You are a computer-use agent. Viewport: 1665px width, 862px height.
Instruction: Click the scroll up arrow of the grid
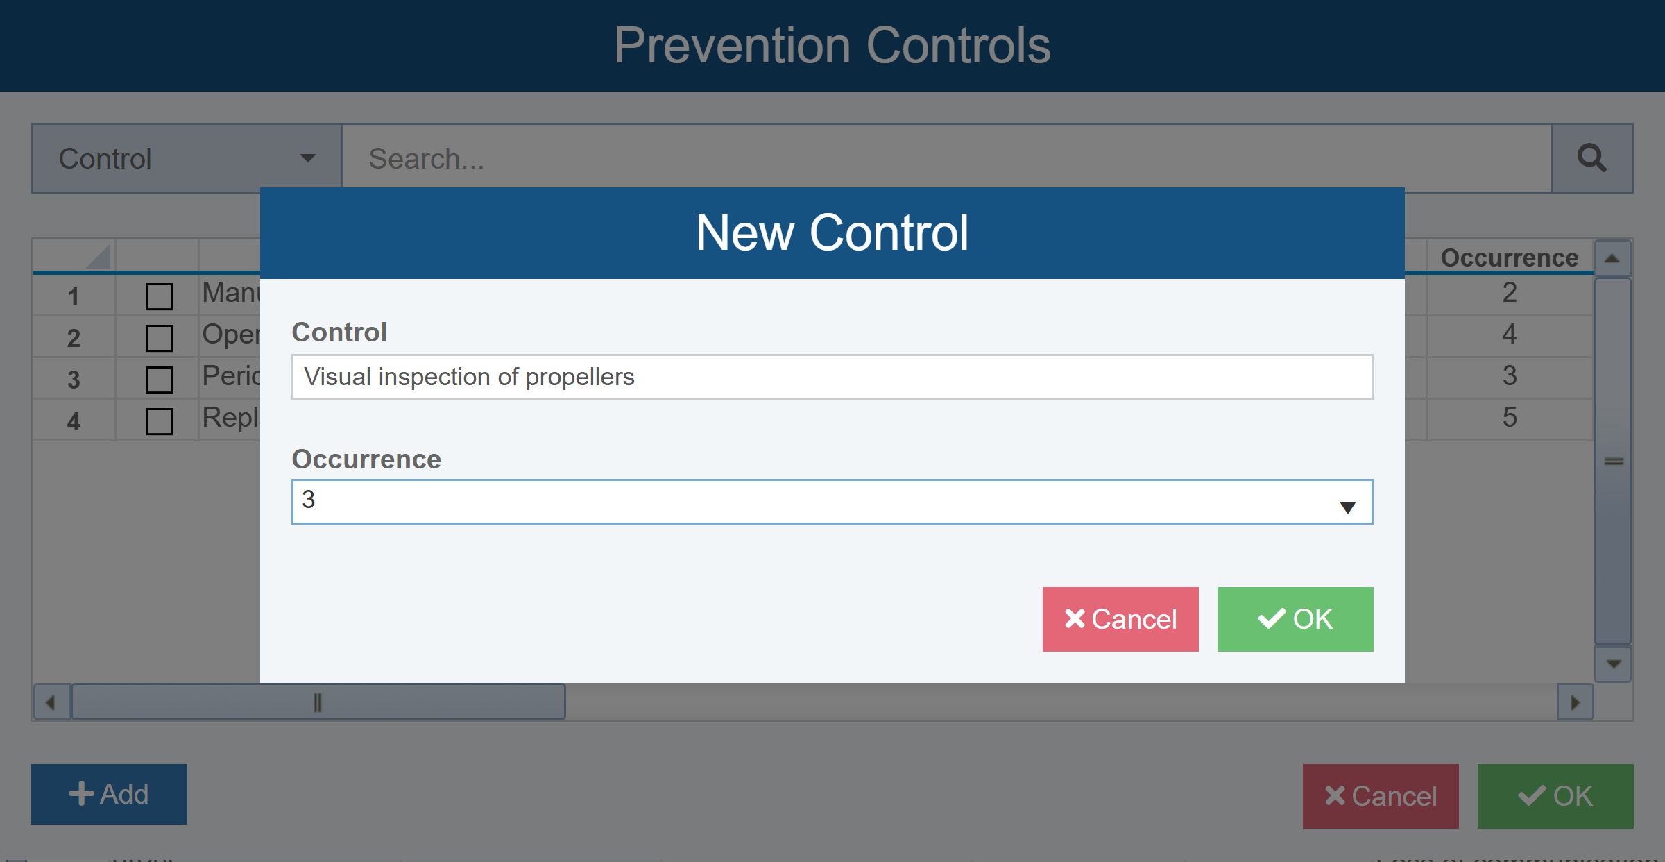click(1612, 259)
